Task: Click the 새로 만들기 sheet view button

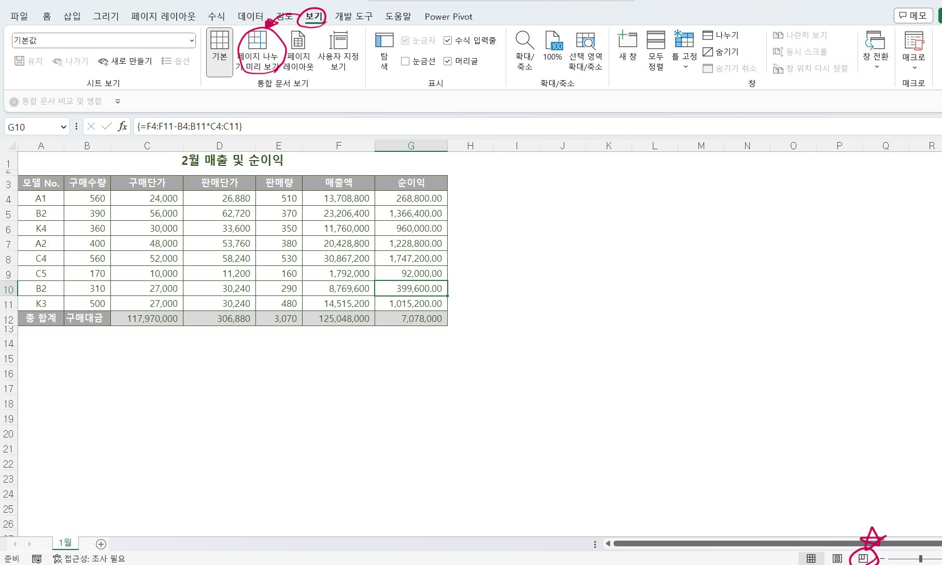Action: (124, 61)
